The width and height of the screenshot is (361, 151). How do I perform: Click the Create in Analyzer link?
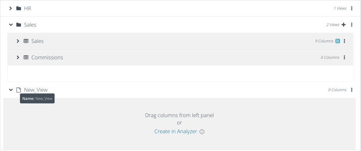tap(176, 132)
